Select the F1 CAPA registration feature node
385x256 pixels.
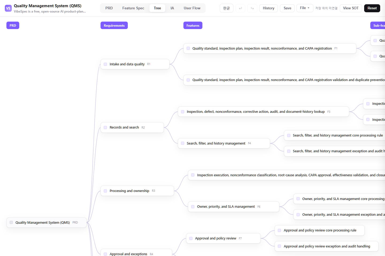(270, 48)
